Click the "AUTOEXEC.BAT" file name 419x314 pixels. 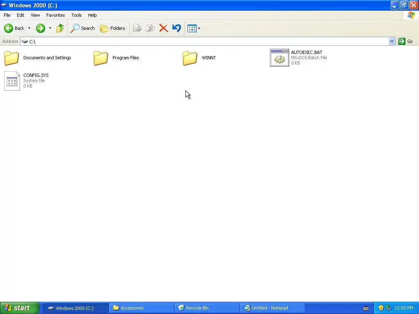click(306, 52)
